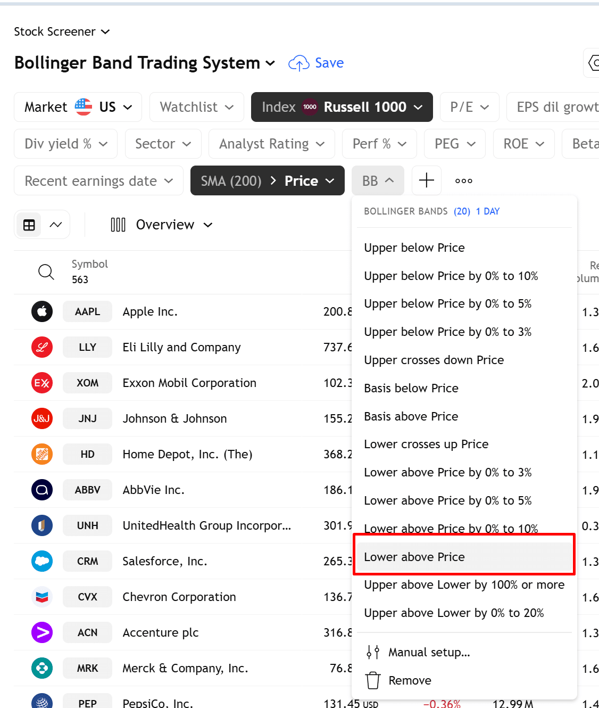599x708 pixels.
Task: Open the Stock Screener dropdown
Action: 62,31
